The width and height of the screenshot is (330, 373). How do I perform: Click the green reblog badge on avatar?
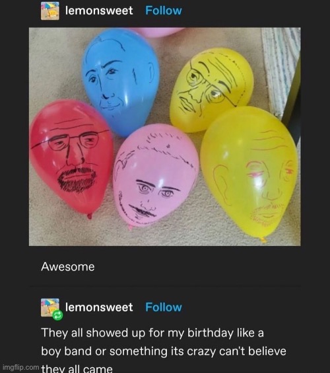(x=57, y=315)
